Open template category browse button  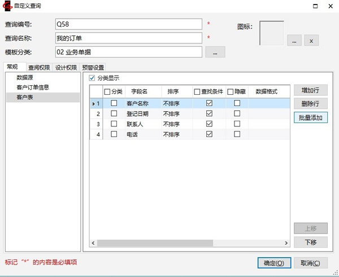[x=215, y=52]
